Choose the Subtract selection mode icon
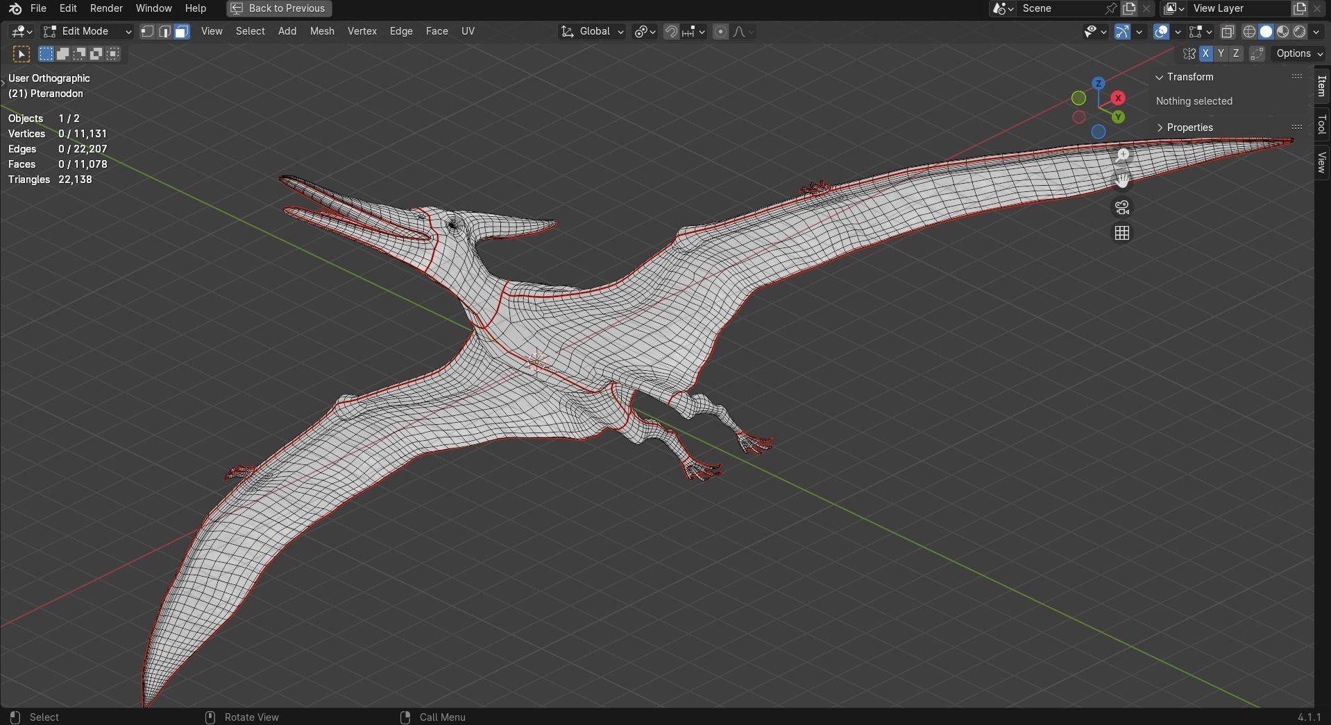 click(x=79, y=53)
